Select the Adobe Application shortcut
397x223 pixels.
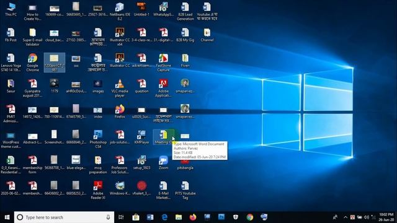tap(163, 88)
